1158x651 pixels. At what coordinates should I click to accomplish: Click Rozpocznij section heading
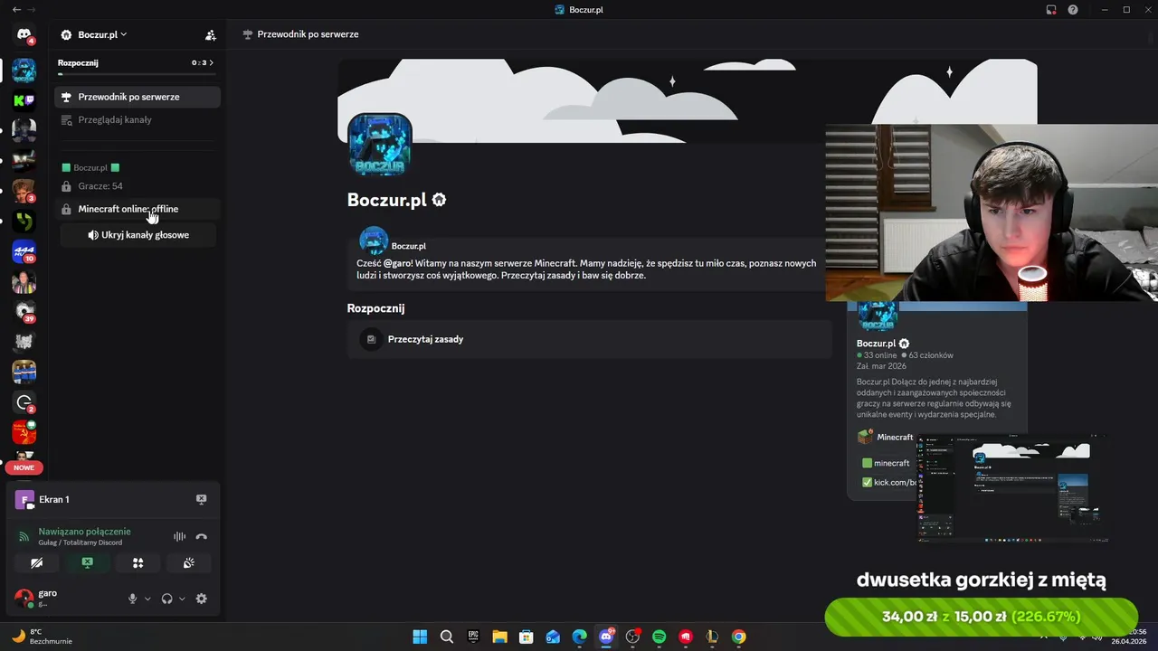[375, 308]
